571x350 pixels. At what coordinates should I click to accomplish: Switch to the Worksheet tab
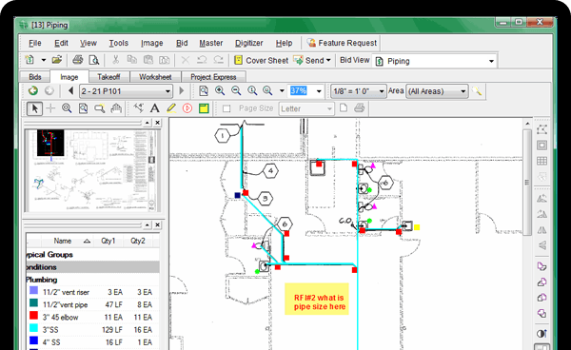[x=155, y=77]
